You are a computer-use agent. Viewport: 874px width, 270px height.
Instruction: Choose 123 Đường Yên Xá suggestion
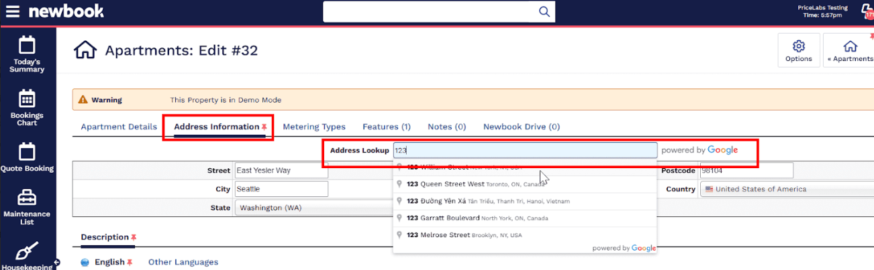(x=525, y=201)
